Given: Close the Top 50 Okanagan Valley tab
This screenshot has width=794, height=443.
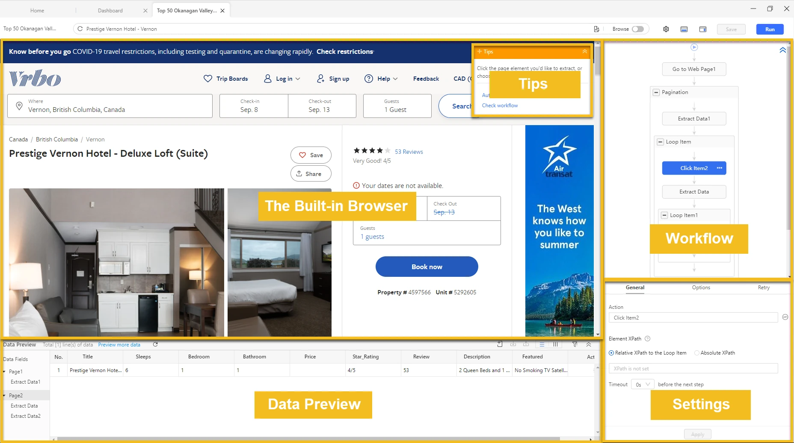Looking at the screenshot, I should (222, 11).
